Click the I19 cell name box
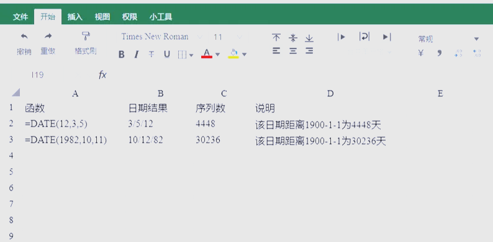 [37, 75]
